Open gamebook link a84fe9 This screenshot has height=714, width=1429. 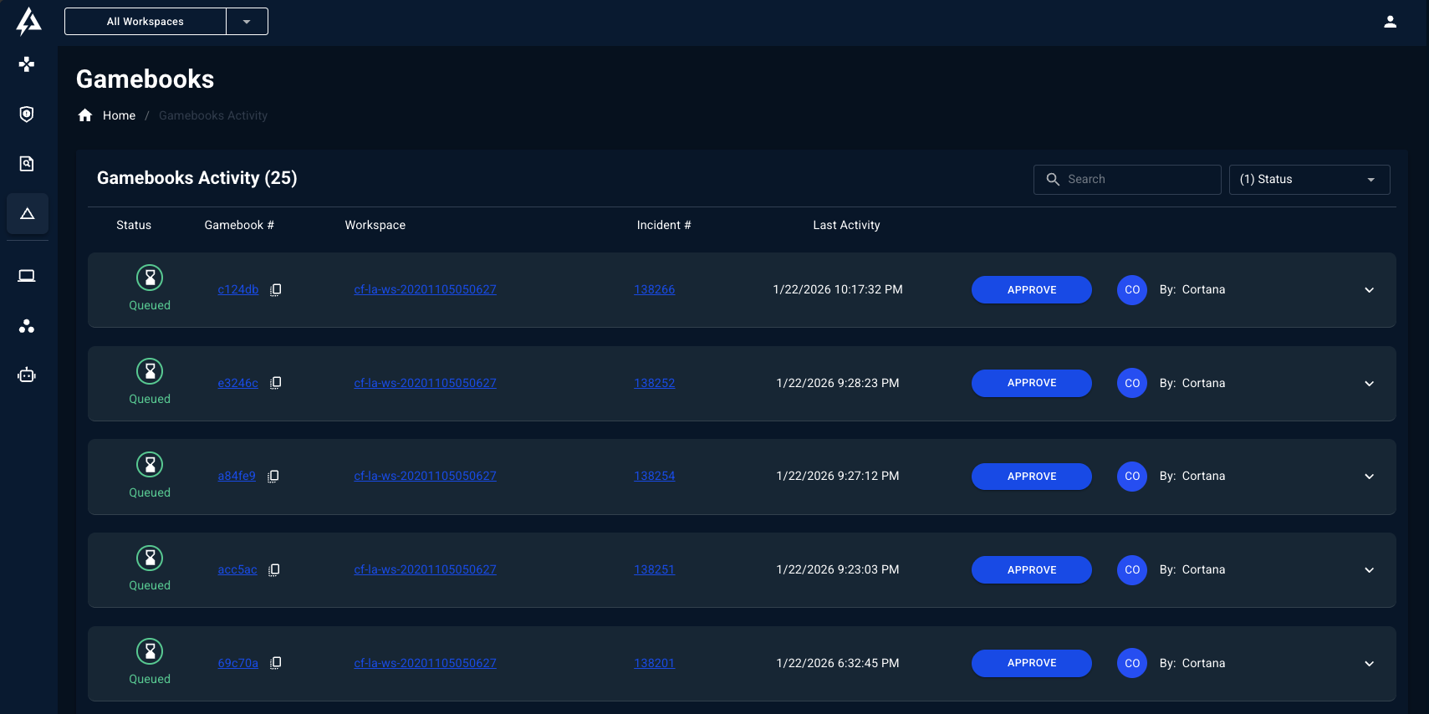click(x=237, y=476)
